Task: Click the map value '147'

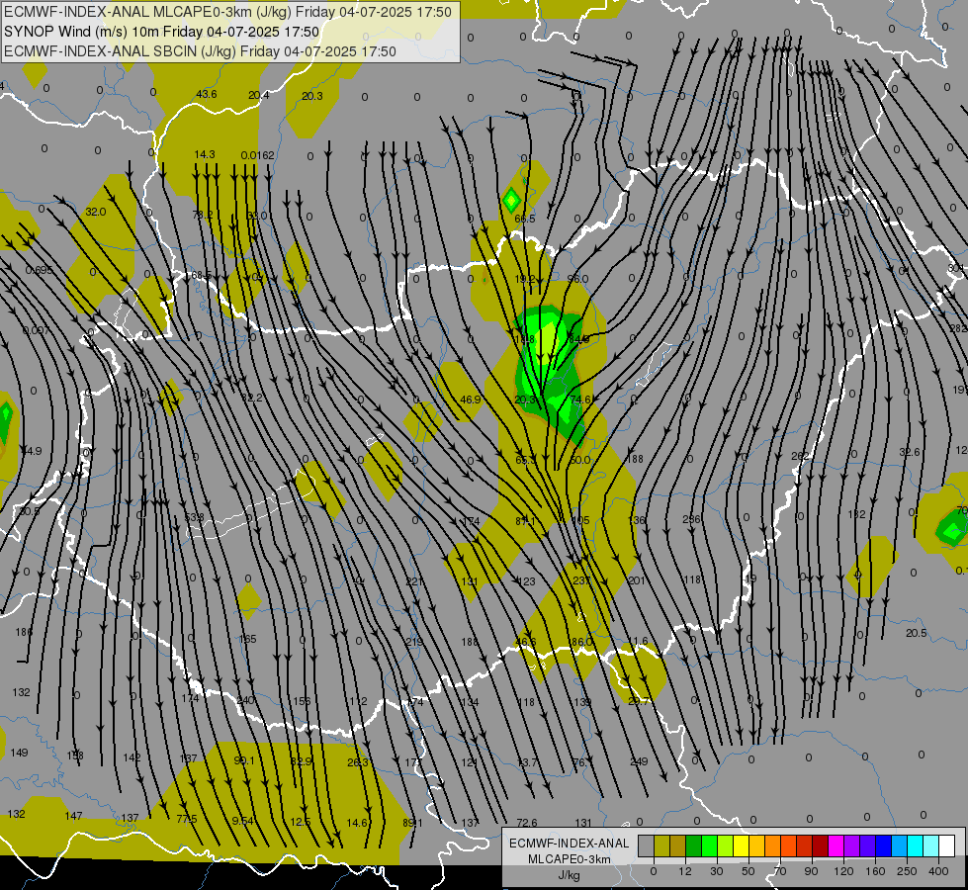Action: pyautogui.click(x=73, y=816)
